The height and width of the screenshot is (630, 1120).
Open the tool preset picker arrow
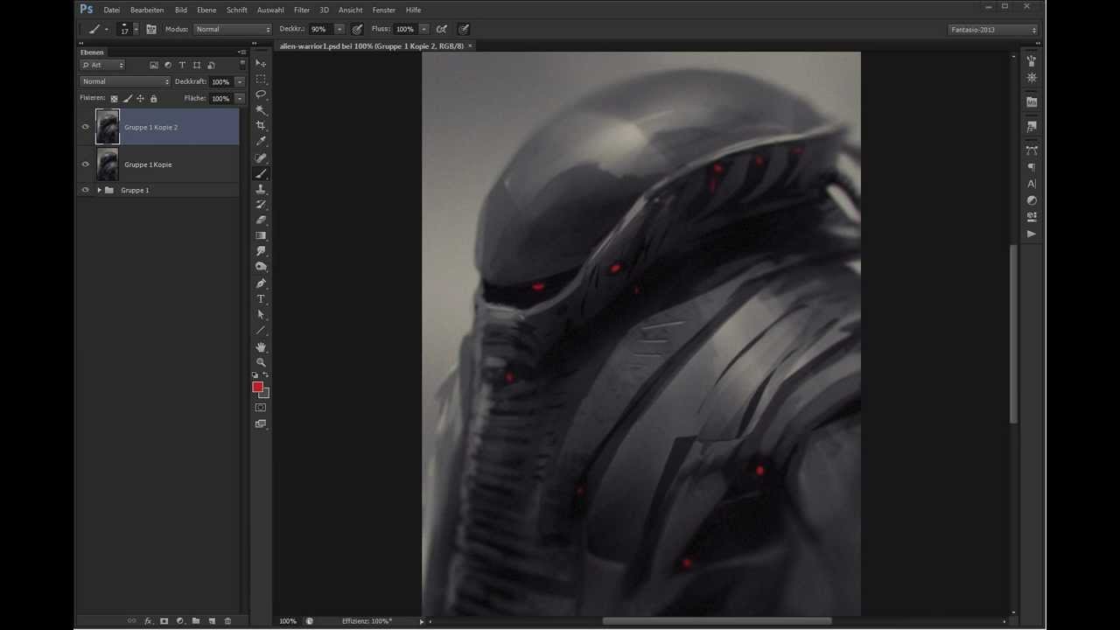click(x=106, y=29)
